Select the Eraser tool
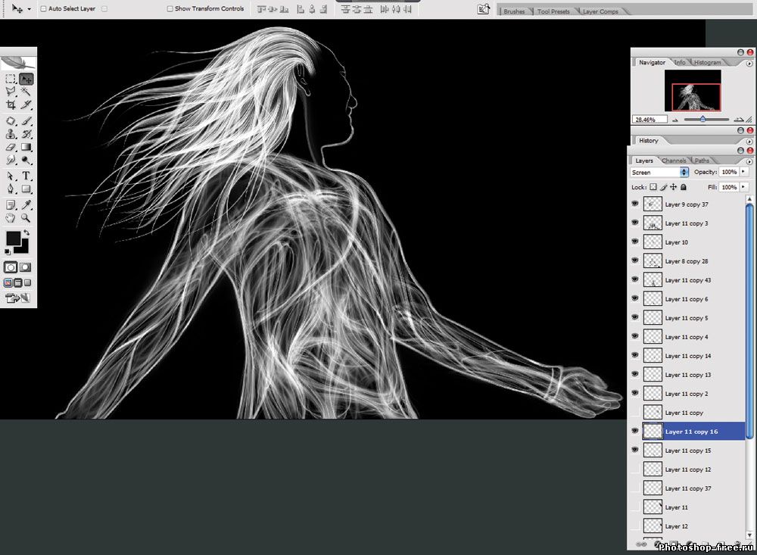 (x=11, y=148)
